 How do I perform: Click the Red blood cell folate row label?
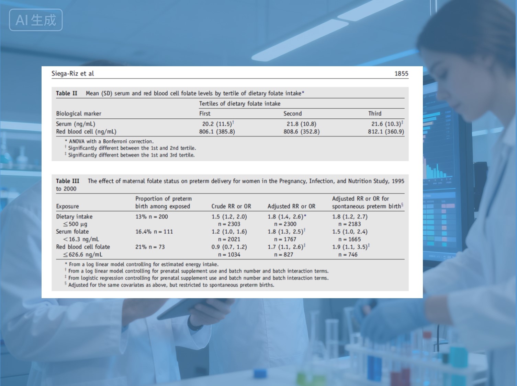83,247
